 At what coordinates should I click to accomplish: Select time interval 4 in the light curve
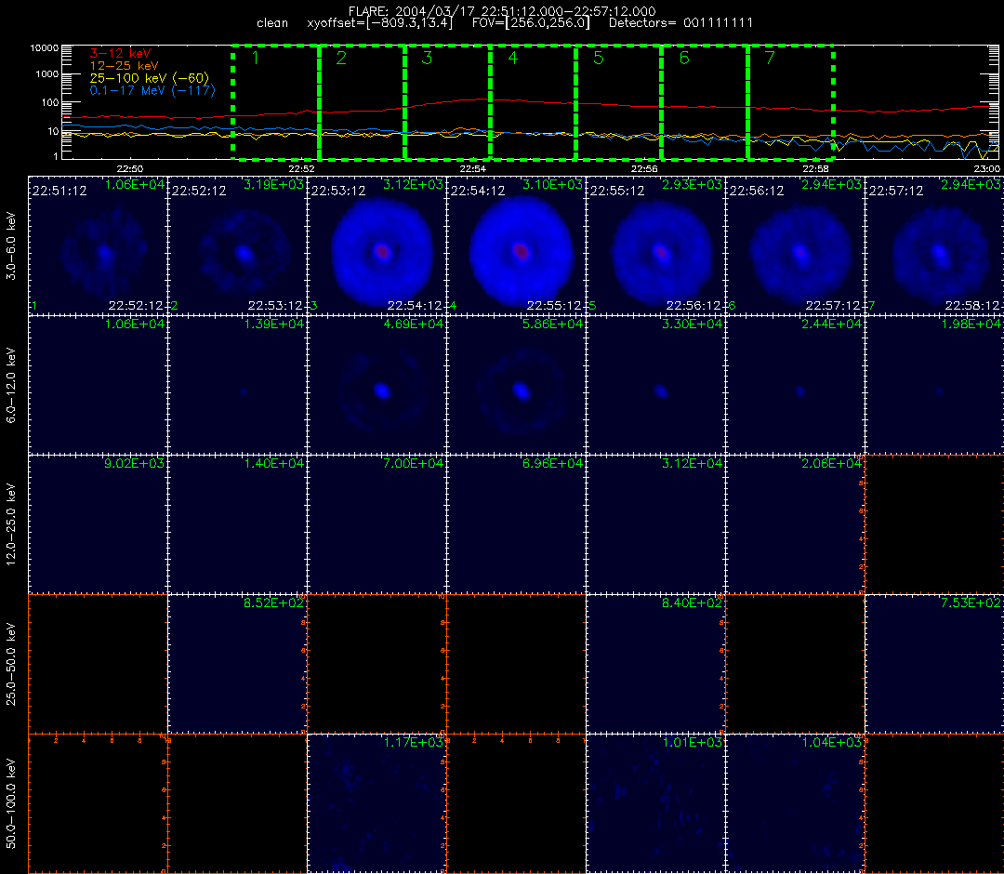click(x=534, y=102)
